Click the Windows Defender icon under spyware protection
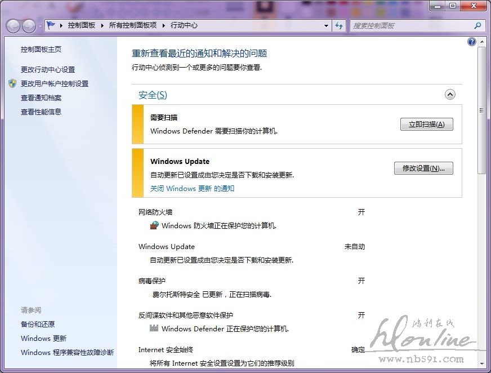 pyautogui.click(x=155, y=328)
